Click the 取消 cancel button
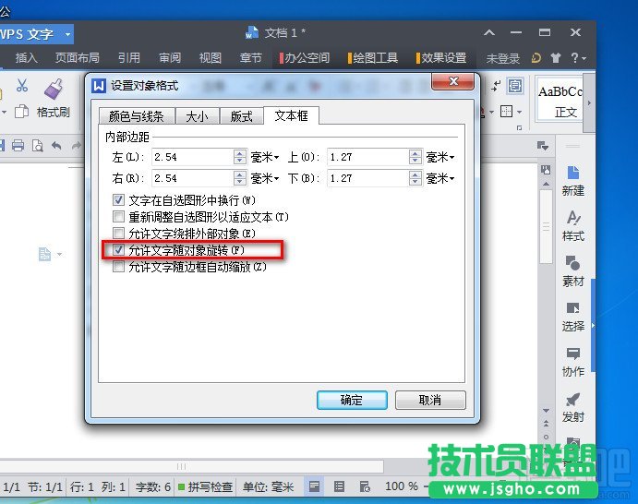The width and height of the screenshot is (638, 504). [x=430, y=400]
